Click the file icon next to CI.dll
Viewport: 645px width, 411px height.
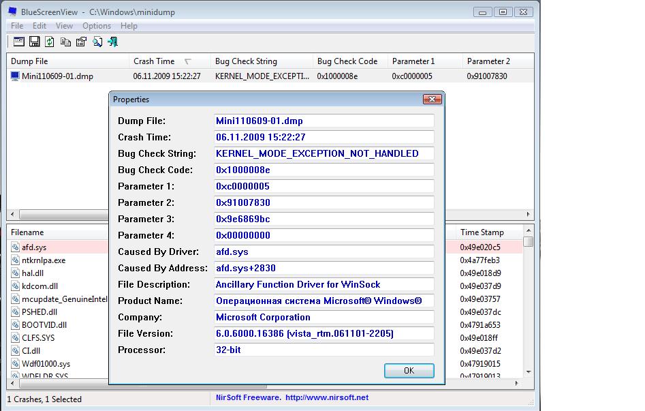pyautogui.click(x=15, y=351)
